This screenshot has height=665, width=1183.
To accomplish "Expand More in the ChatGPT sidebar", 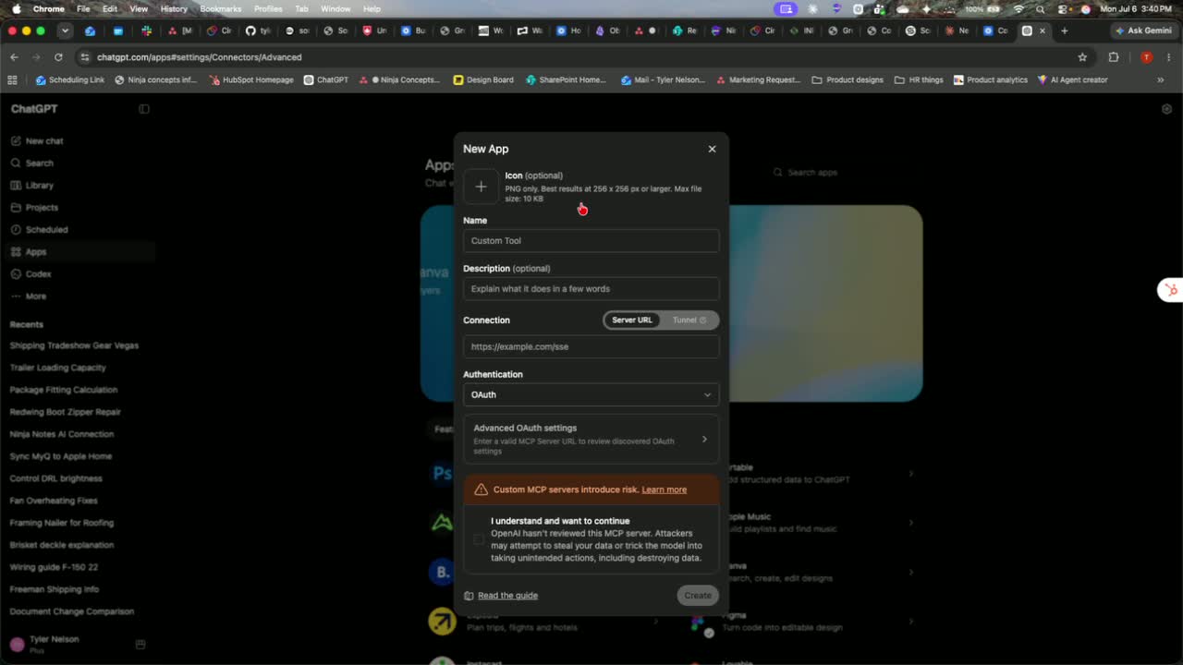I will point(35,296).
